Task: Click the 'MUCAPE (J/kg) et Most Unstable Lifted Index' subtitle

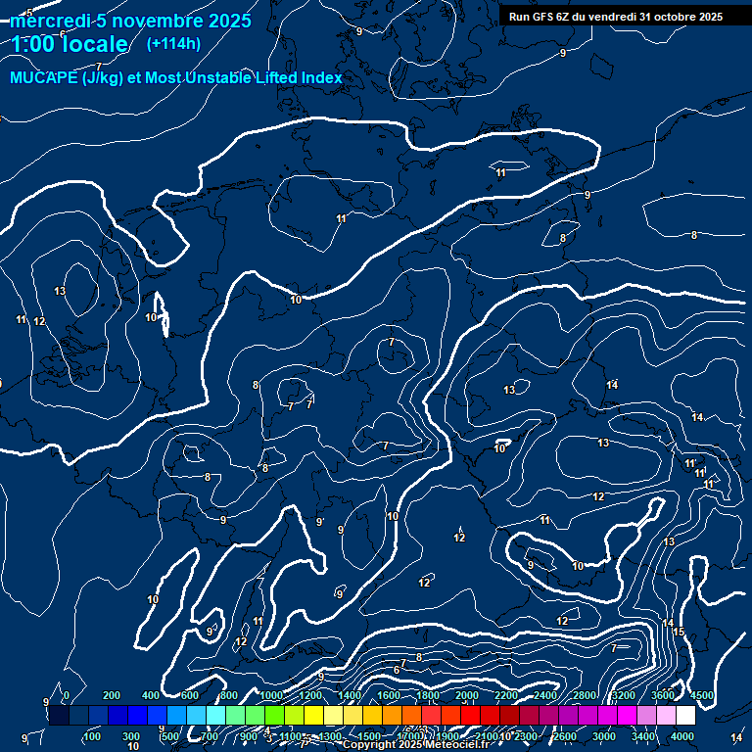Action: [x=176, y=77]
